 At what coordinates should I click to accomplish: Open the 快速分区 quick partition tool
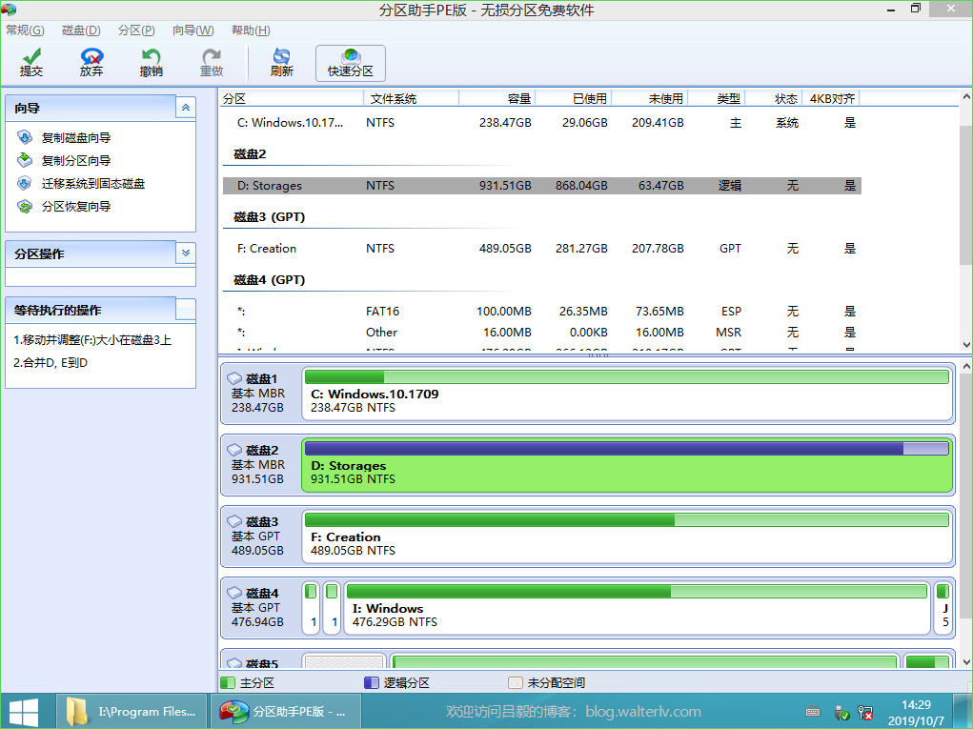[x=351, y=62]
